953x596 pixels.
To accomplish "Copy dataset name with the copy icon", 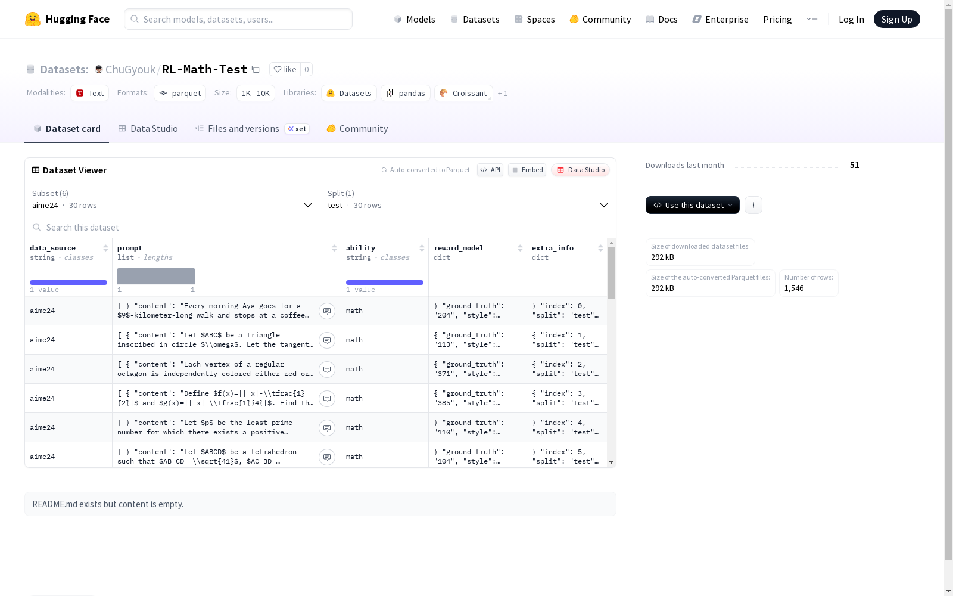I will (256, 69).
